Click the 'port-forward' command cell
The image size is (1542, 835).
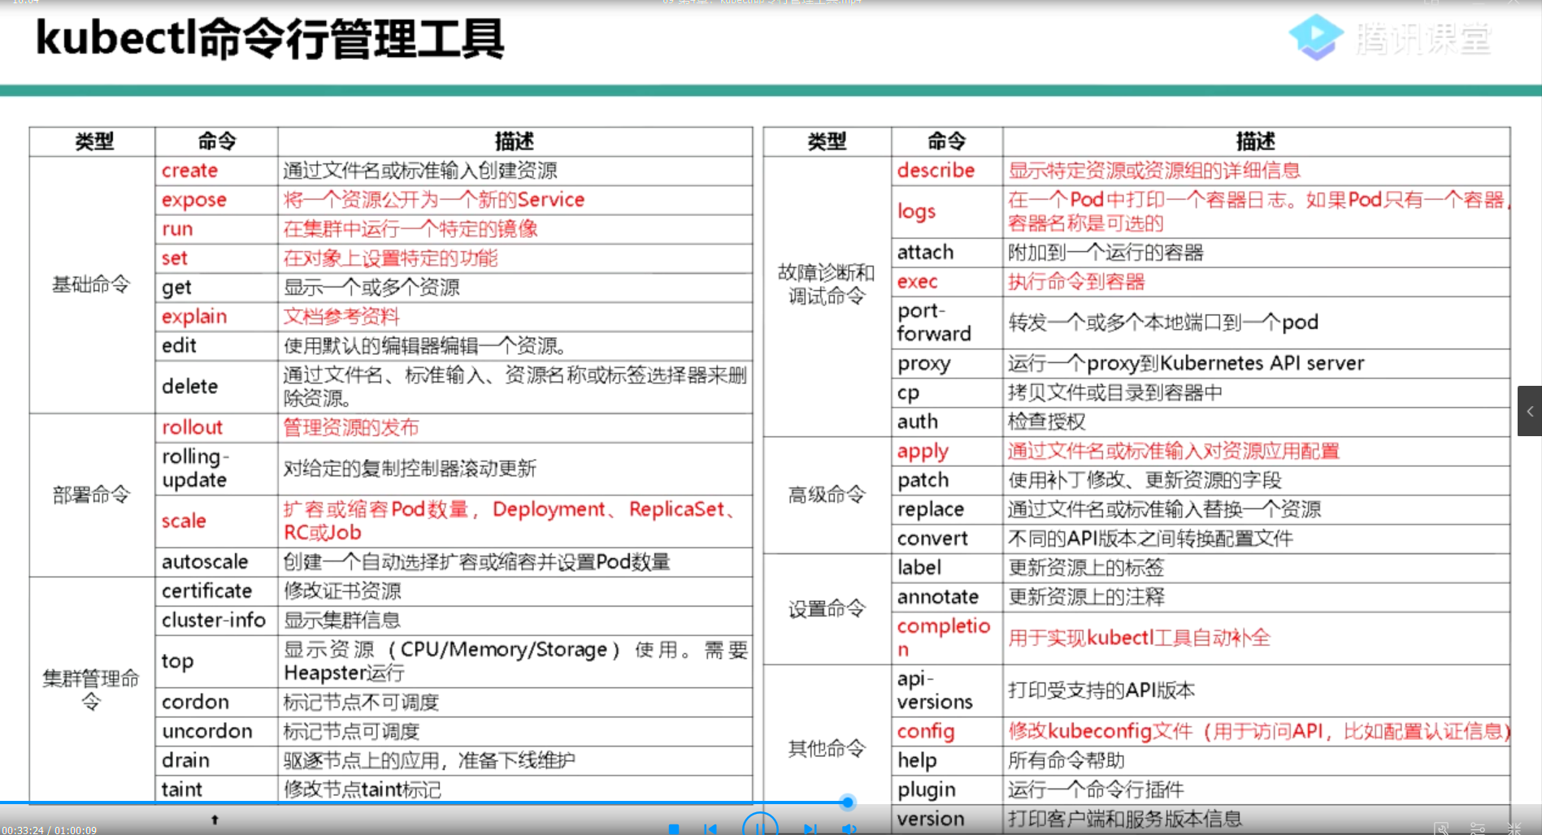coord(947,322)
